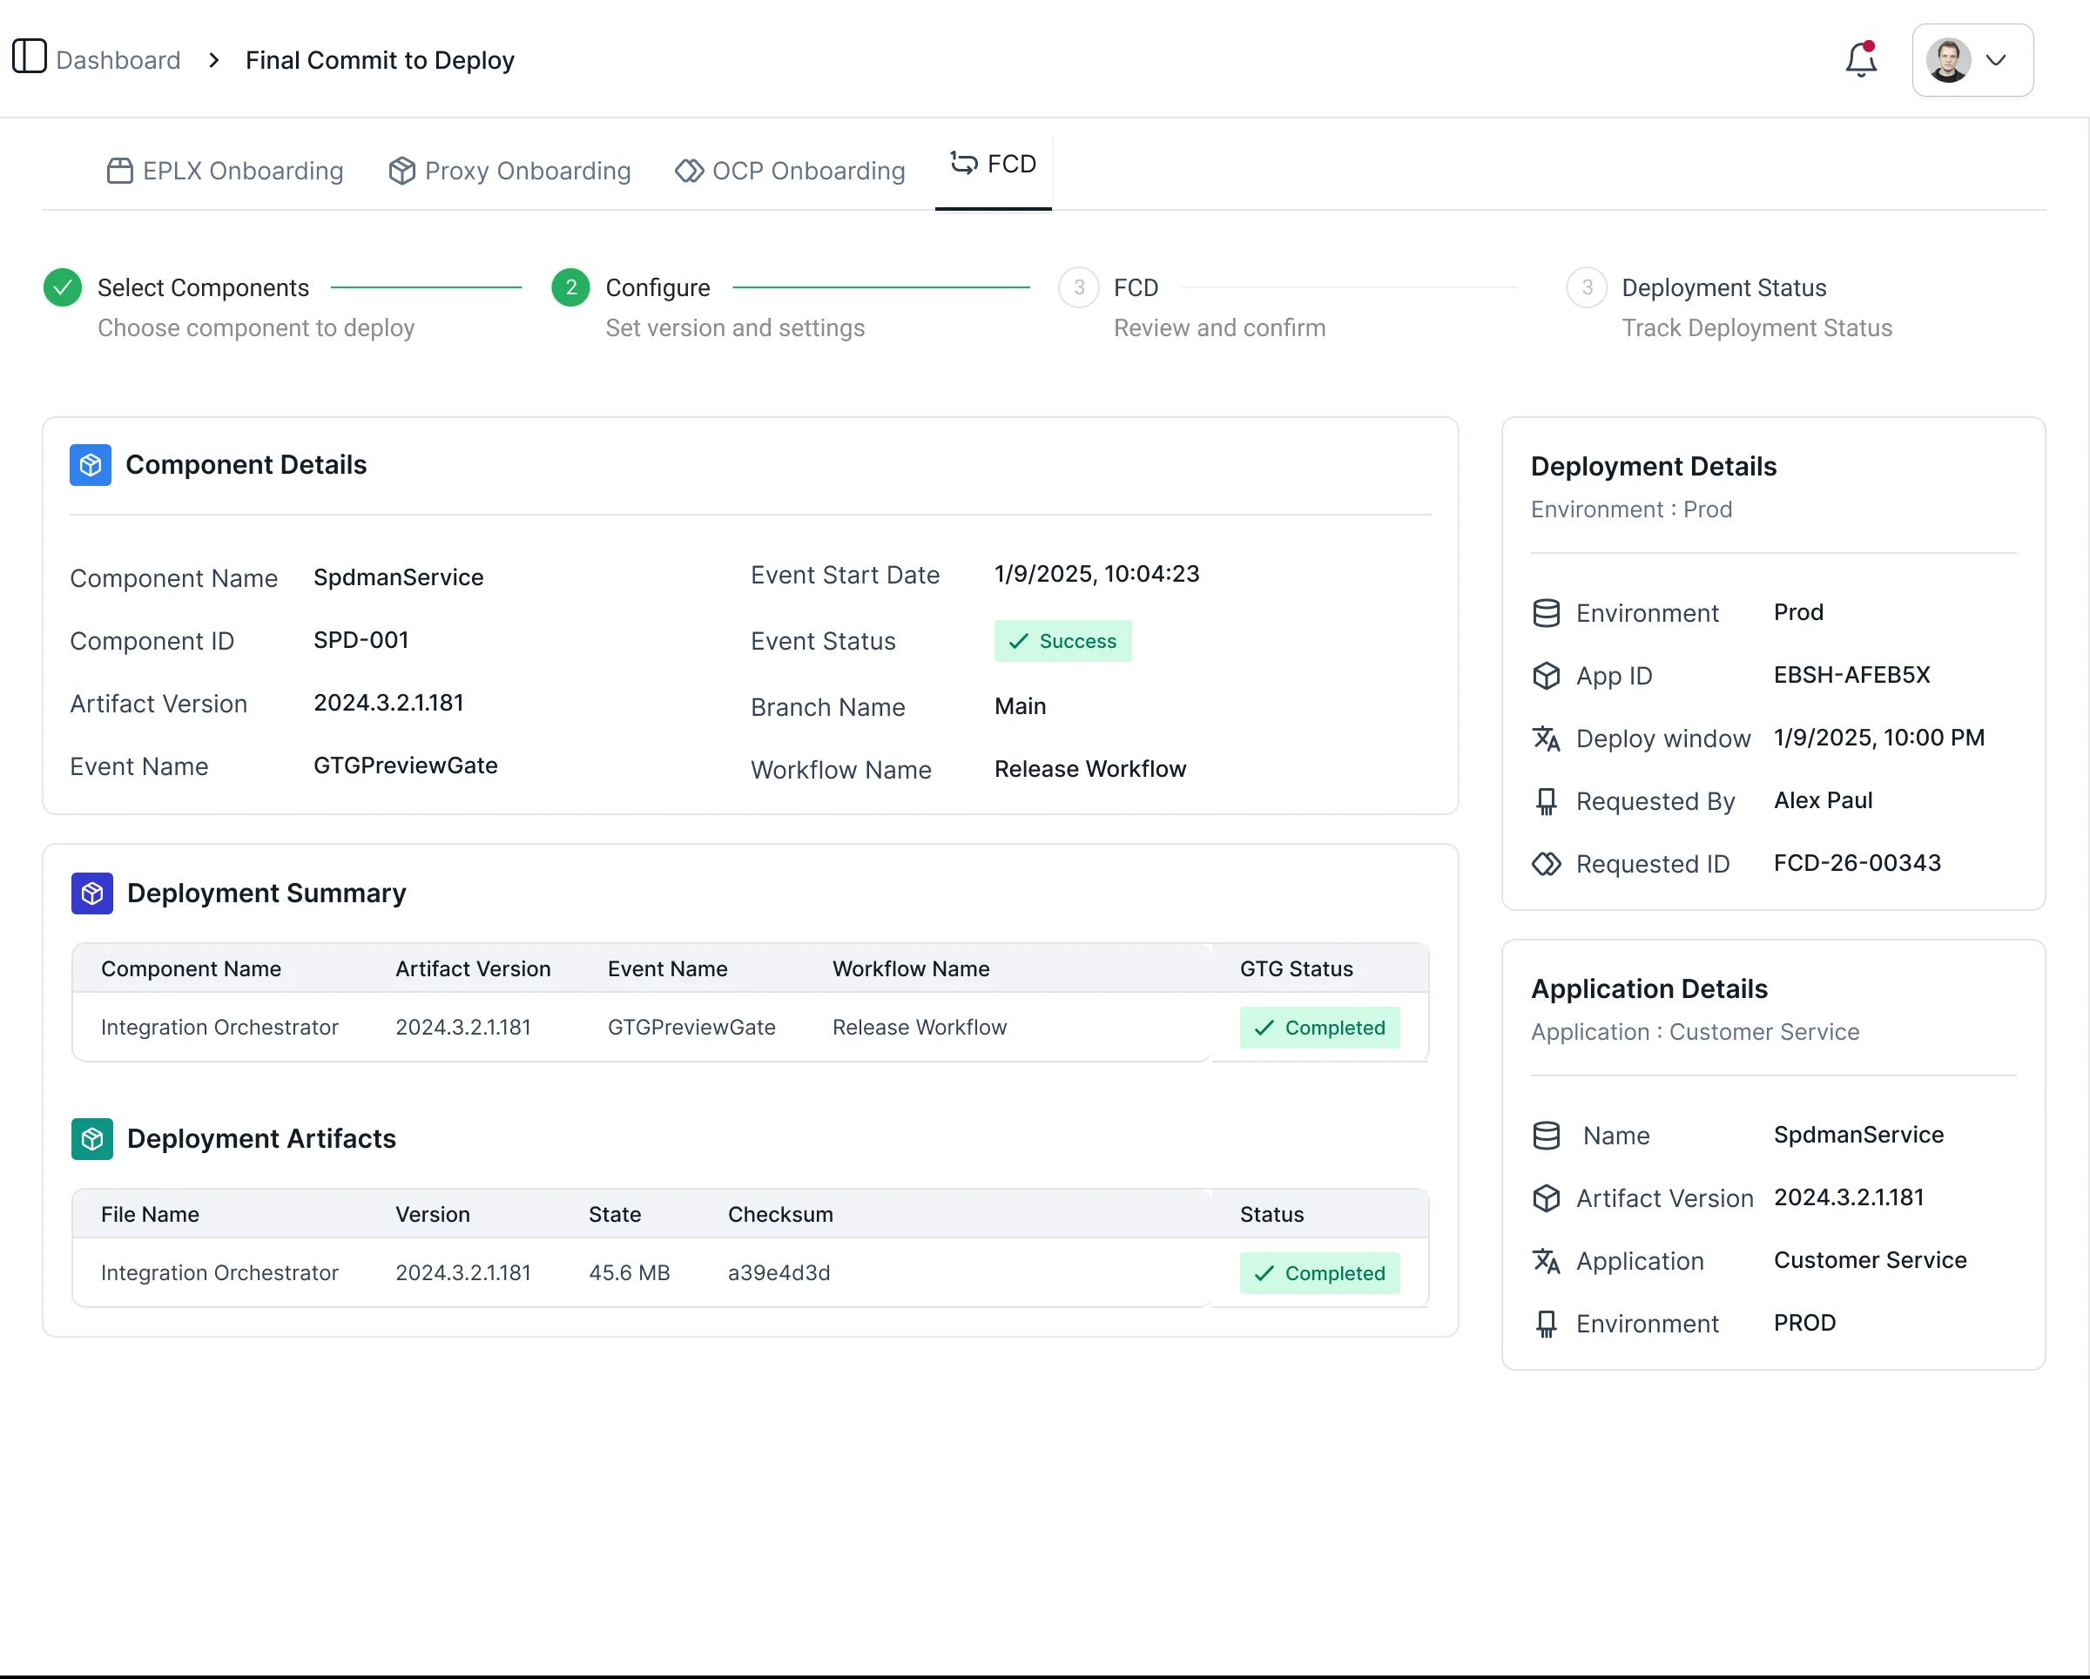Click the artifact Status Completed badge

coord(1320,1273)
